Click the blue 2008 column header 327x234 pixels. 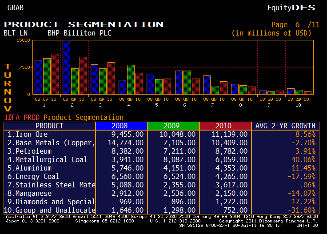[x=121, y=126]
